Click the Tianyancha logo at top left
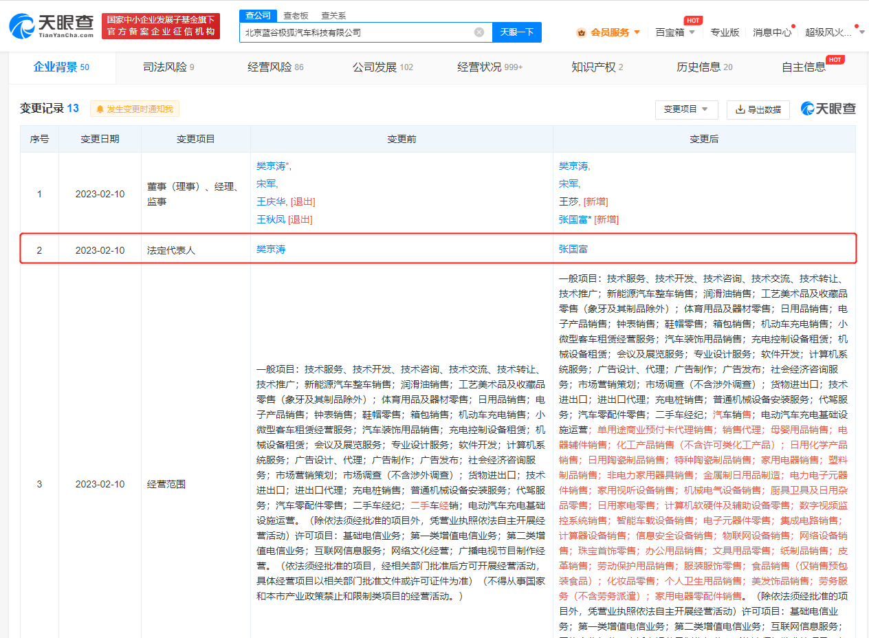This screenshot has height=638, width=869. click(52, 26)
